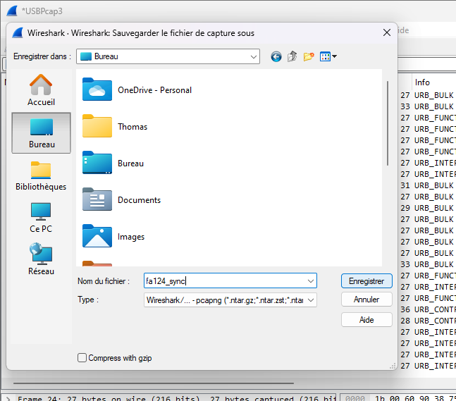456x401 pixels.
Task: Create a new folder
Action: 309,56
